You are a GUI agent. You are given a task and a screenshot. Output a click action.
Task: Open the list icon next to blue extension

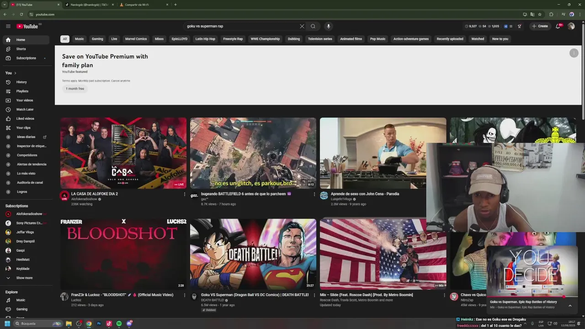pos(511,26)
